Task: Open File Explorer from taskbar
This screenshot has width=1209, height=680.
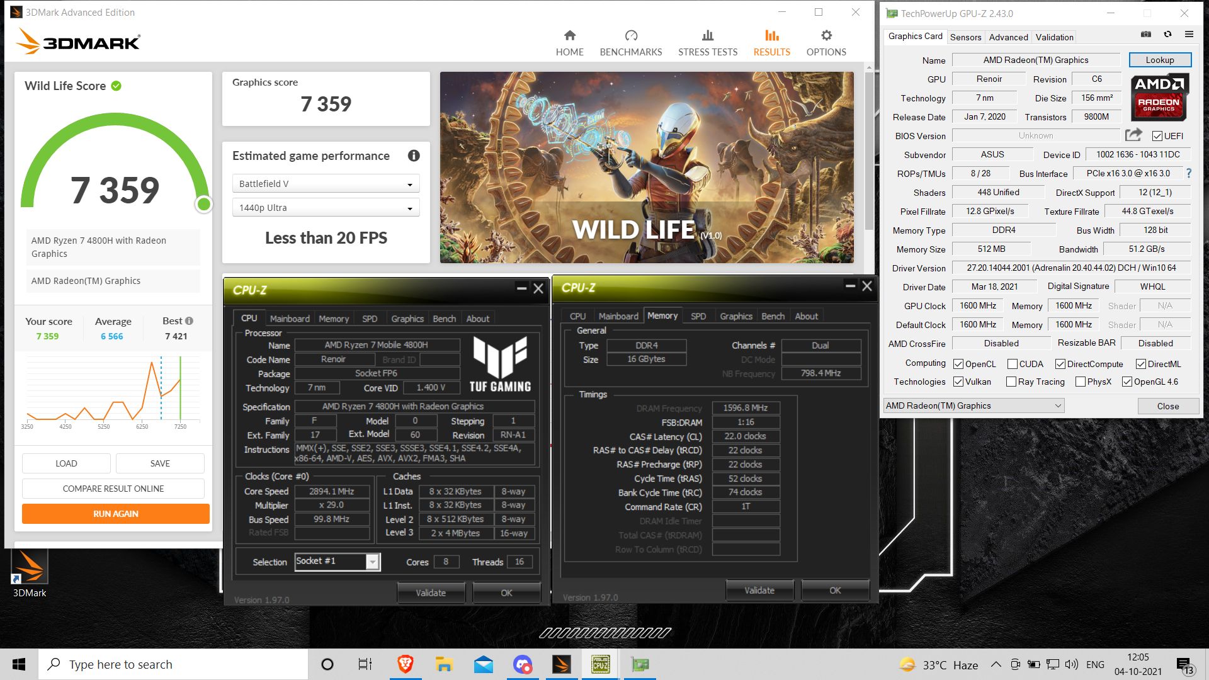Action: point(444,664)
